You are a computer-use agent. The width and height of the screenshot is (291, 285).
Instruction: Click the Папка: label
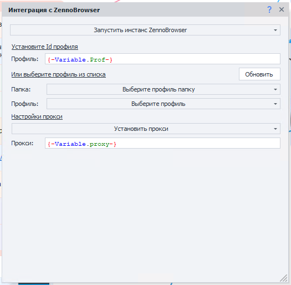[21, 89]
